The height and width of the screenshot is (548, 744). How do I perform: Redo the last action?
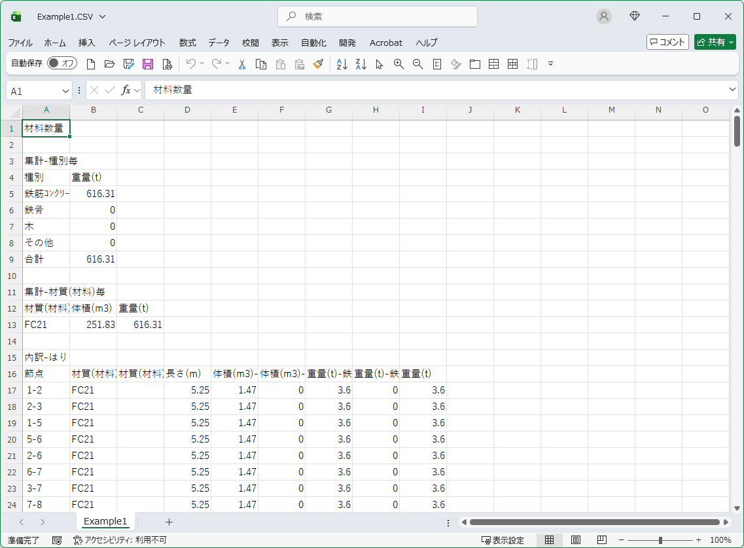(x=217, y=64)
